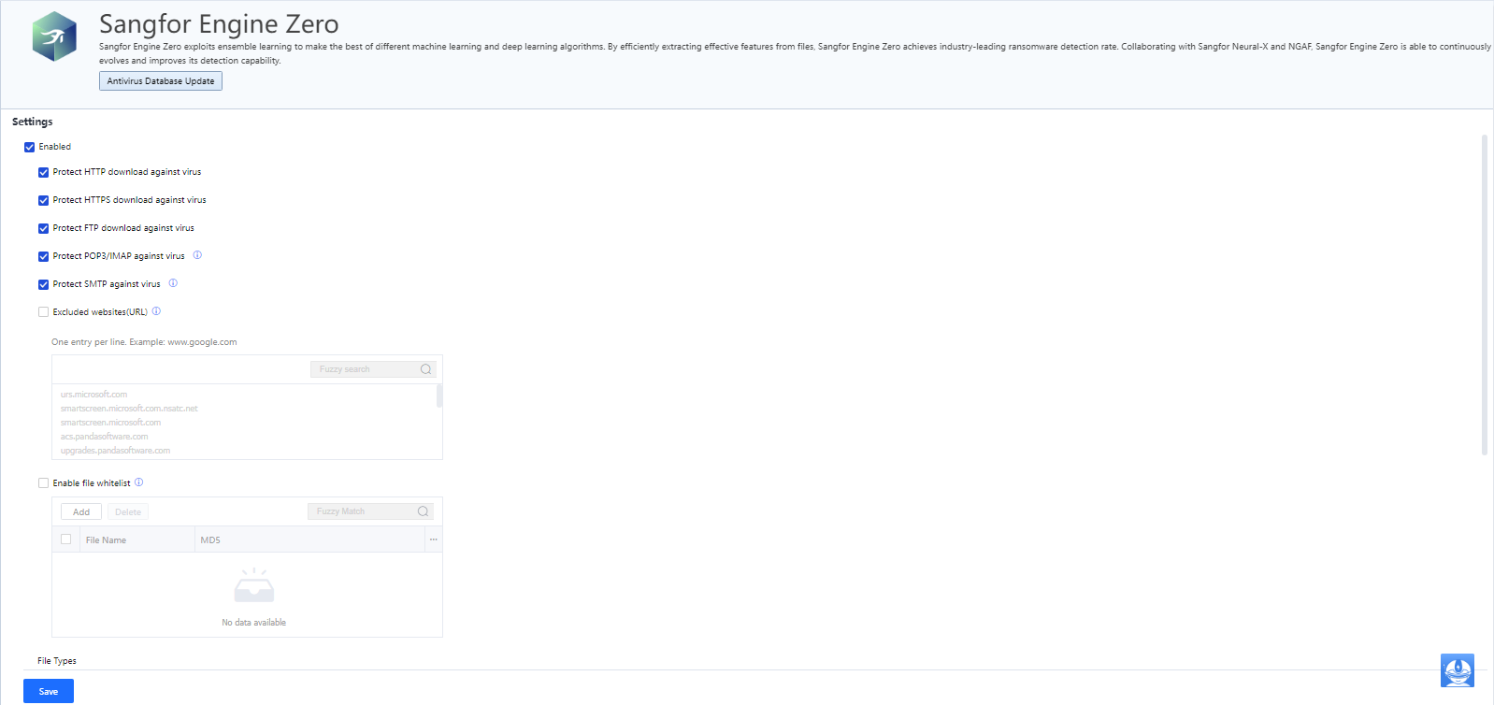Tick the select-all checkbox in File Name header

pyautogui.click(x=66, y=540)
